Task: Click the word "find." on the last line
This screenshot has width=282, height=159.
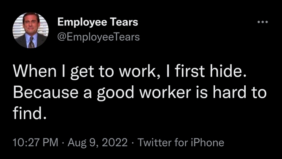Action: click(30, 114)
